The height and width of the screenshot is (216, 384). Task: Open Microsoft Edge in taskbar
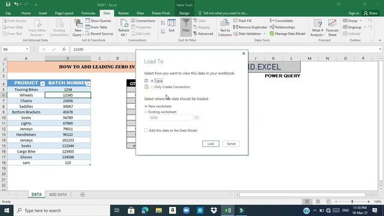[145, 211]
